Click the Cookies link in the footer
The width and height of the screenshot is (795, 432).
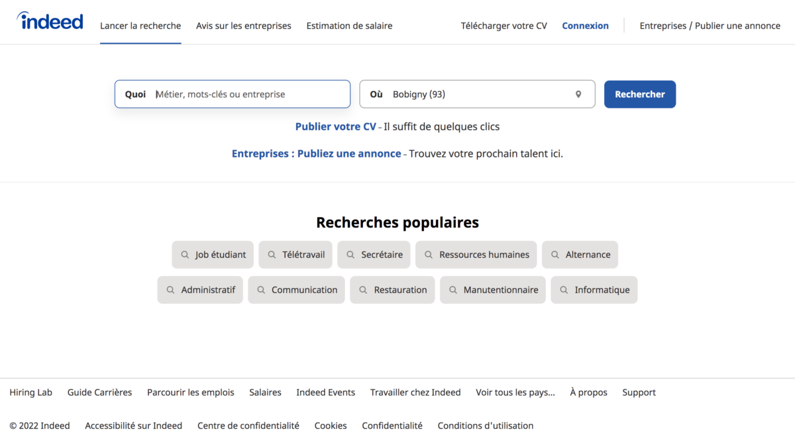click(x=331, y=425)
